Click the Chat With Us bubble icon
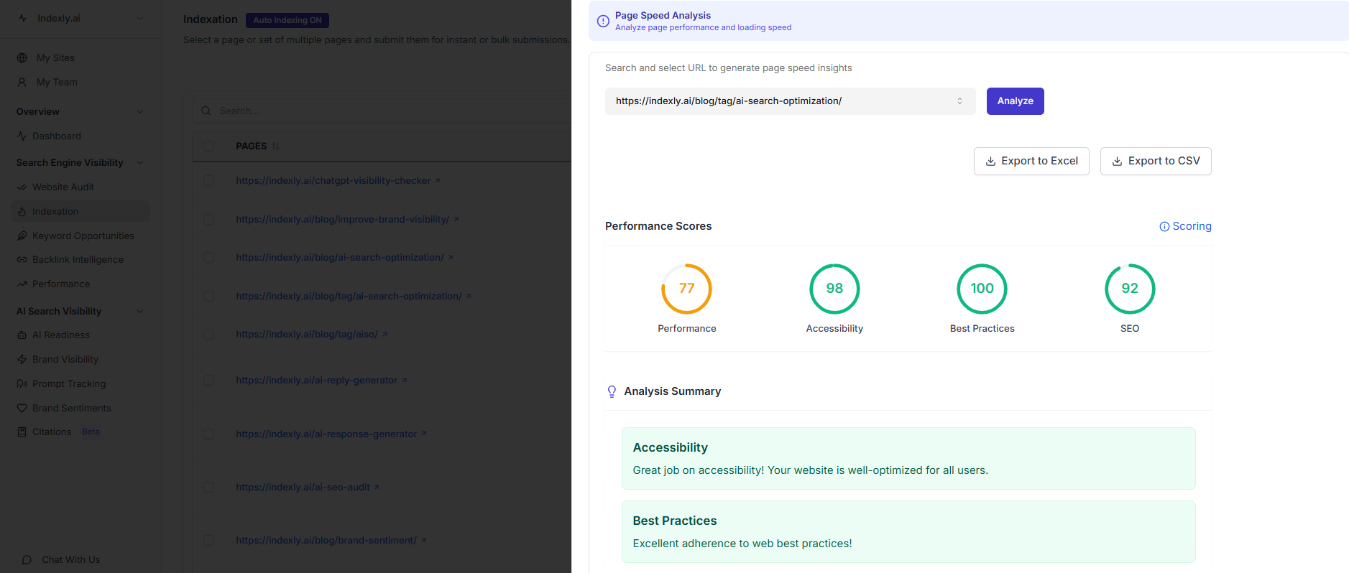 [x=27, y=560]
